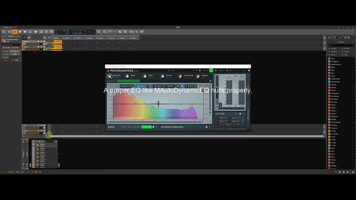This screenshot has width=356, height=200.
Task: Open the Suspend Trust plug-in dropdown
Action: tap(14, 51)
